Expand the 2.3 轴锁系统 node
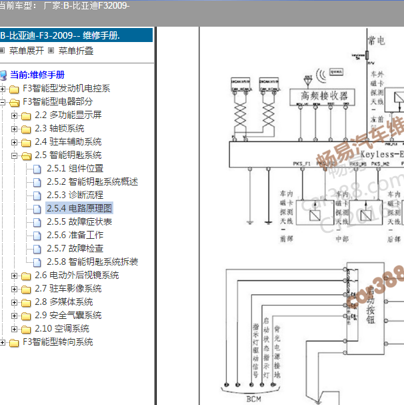The width and height of the screenshot is (404, 405). pyautogui.click(x=14, y=129)
